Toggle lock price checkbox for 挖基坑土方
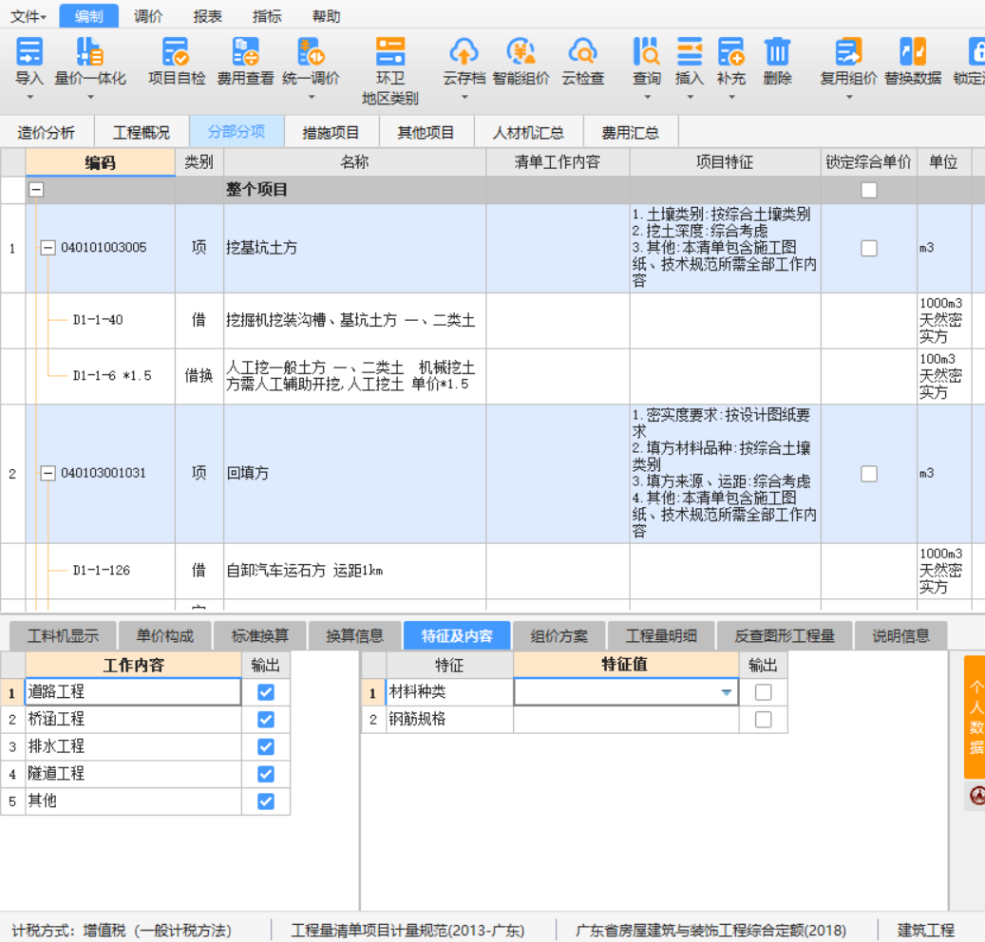Image resolution: width=985 pixels, height=942 pixels. pyautogui.click(x=869, y=248)
